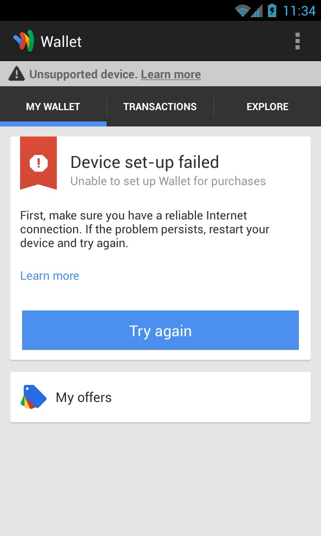321x536 pixels.
Task: Tap the cellular signal strength icon
Action: coord(257,10)
